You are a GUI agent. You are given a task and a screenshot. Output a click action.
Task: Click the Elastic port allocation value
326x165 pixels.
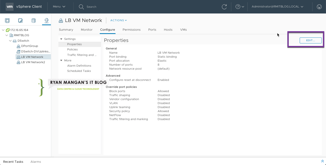click(162, 61)
